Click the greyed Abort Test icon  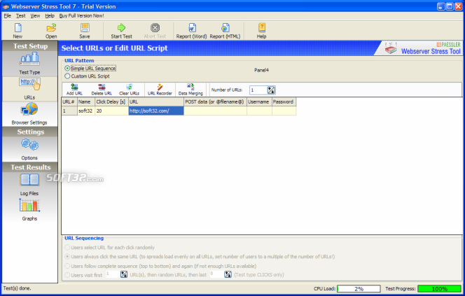click(155, 31)
